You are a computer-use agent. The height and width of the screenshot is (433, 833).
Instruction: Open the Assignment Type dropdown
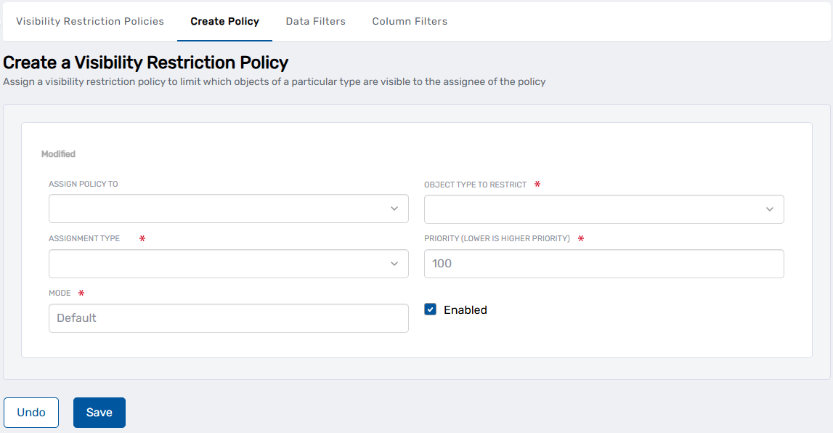coord(228,264)
